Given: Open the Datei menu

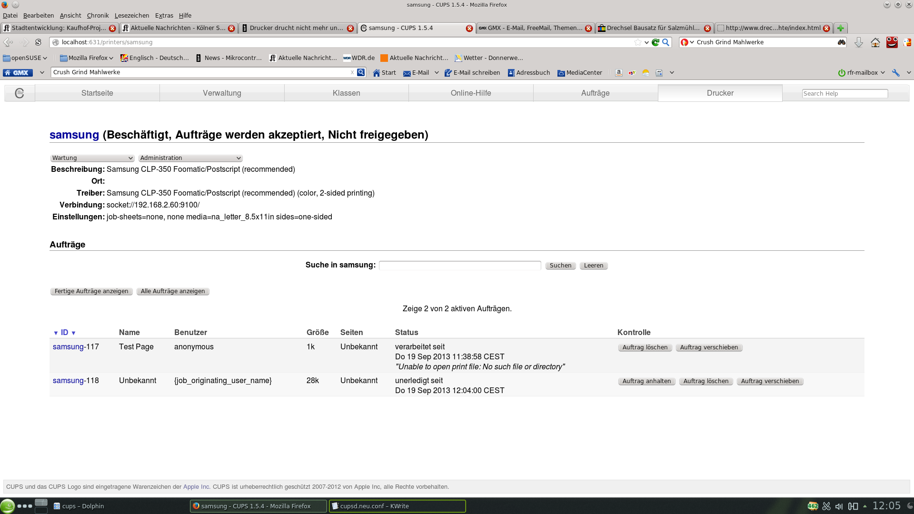Looking at the screenshot, I should point(10,16).
